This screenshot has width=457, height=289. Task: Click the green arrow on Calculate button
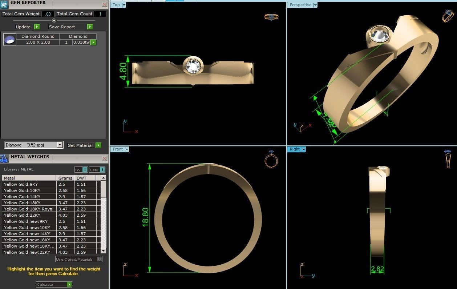click(69, 285)
